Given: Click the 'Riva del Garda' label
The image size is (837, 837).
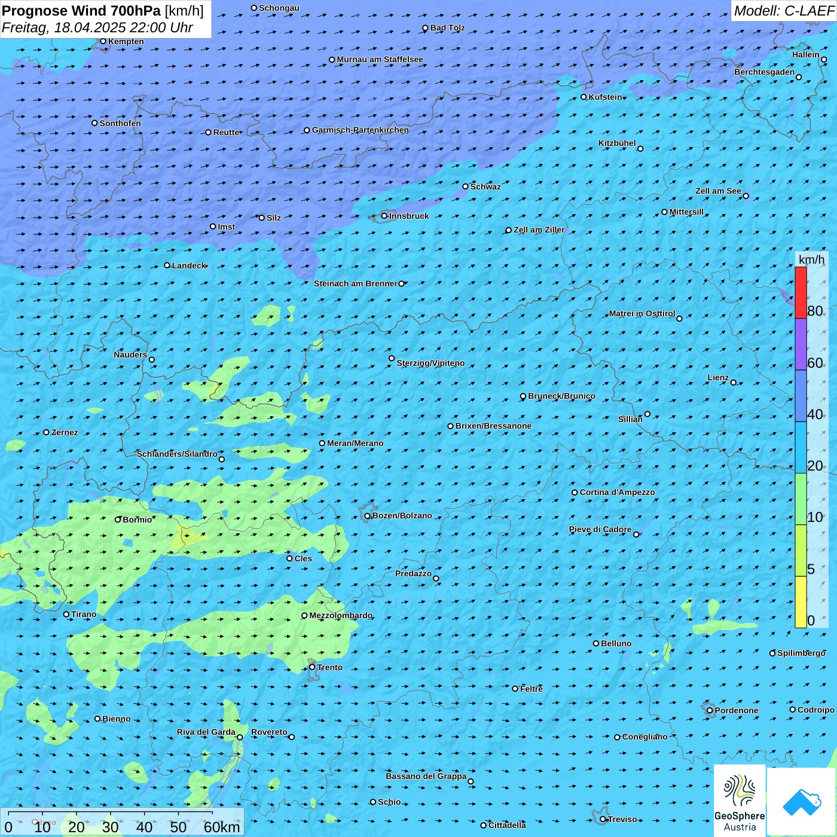Looking at the screenshot, I should (206, 732).
